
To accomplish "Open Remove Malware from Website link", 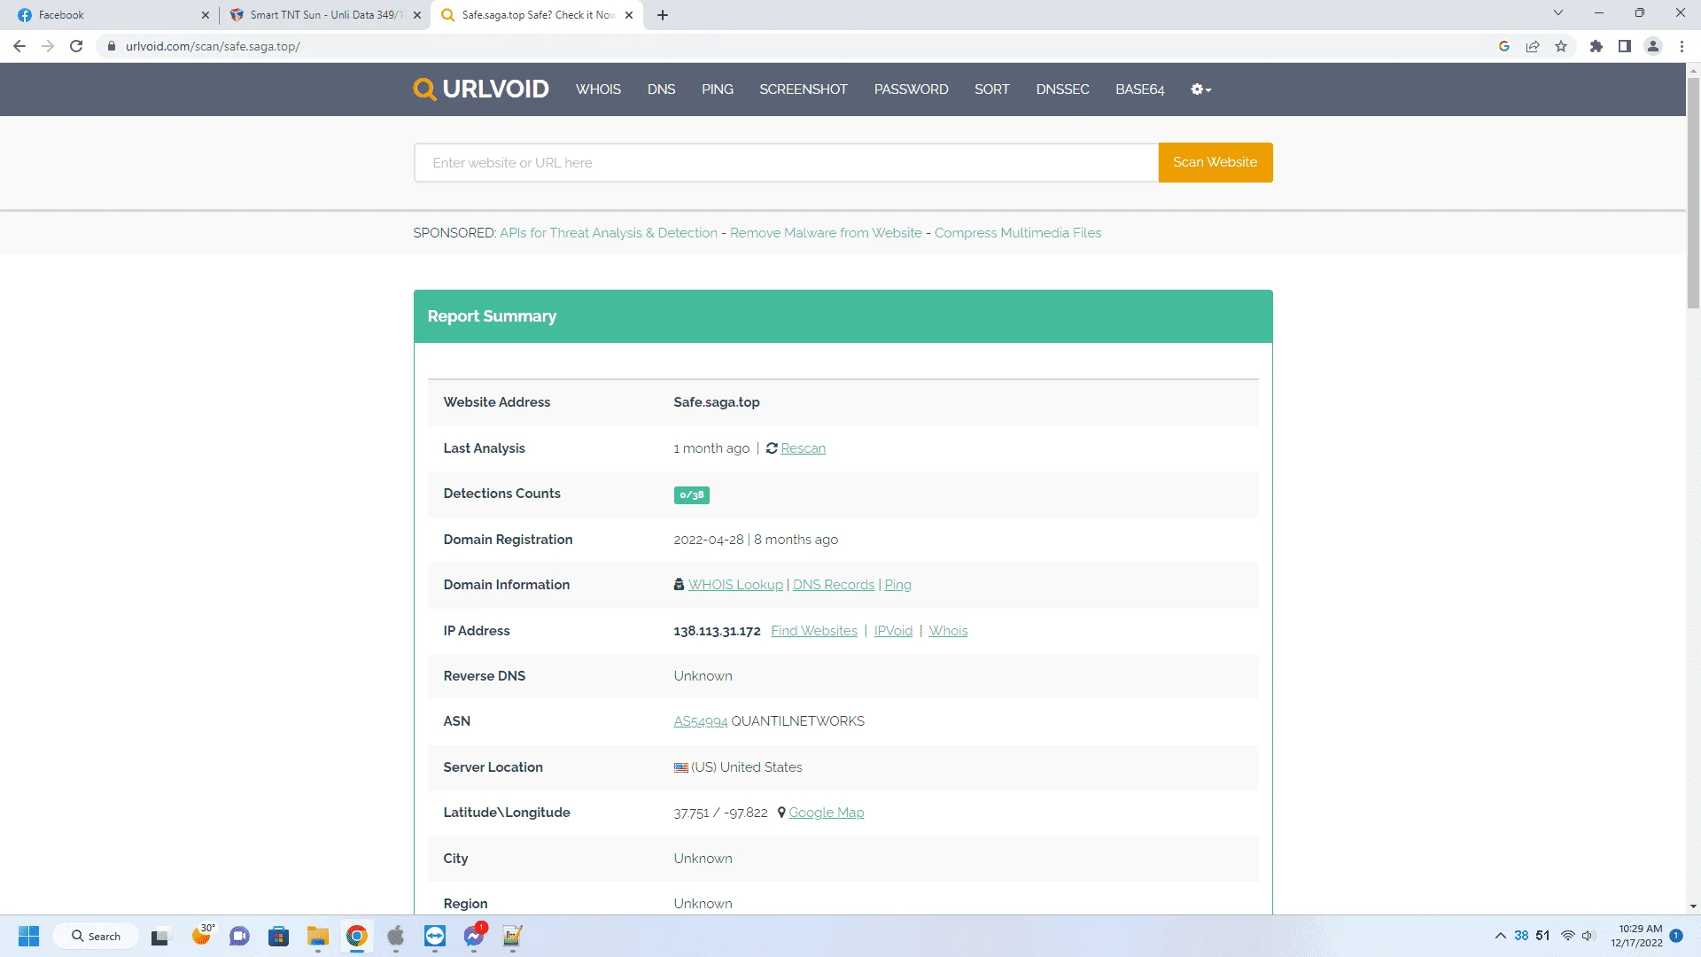I will click(826, 233).
